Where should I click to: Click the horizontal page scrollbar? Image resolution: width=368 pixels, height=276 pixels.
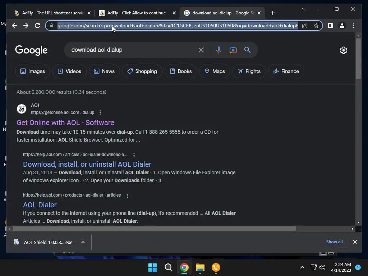[154, 229]
